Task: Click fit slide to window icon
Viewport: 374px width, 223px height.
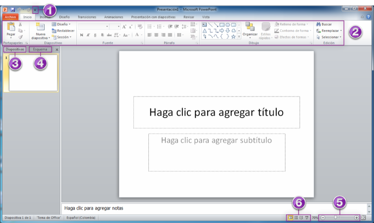Action: point(363,217)
